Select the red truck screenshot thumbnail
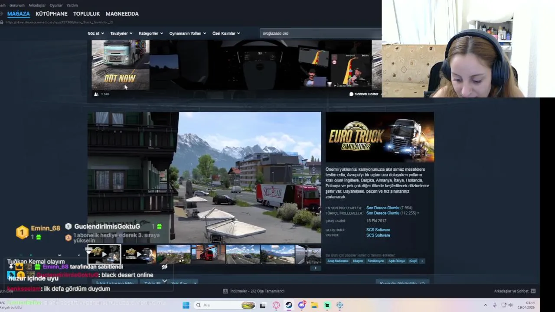Viewport: 555px width, 312px height. pyautogui.click(x=208, y=254)
